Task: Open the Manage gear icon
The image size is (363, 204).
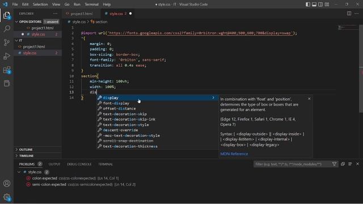Action: (7, 197)
